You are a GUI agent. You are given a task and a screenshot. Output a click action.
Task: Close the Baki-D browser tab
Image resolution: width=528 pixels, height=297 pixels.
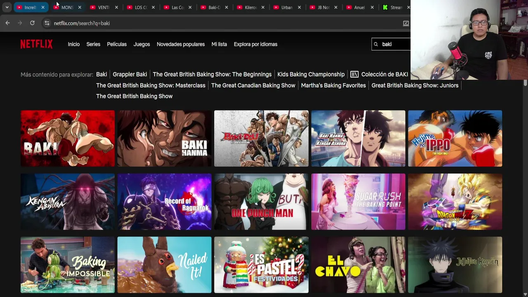click(x=226, y=7)
